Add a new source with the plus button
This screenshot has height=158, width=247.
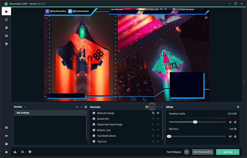click(152, 107)
